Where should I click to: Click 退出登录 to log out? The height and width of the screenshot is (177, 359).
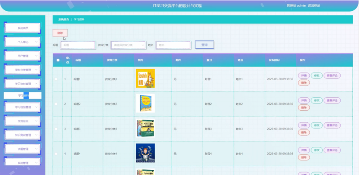click(314, 6)
